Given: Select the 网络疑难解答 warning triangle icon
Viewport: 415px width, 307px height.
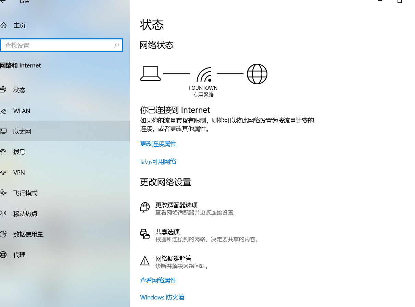Looking at the screenshot, I should [145, 260].
